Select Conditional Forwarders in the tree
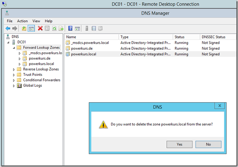 [42, 80]
